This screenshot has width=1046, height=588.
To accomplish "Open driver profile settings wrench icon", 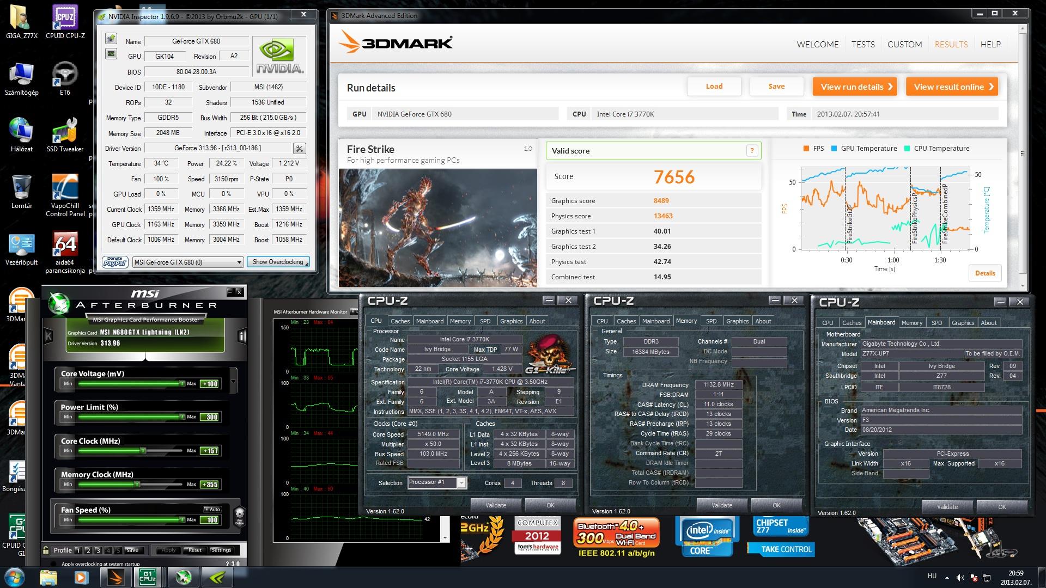I will (x=299, y=149).
